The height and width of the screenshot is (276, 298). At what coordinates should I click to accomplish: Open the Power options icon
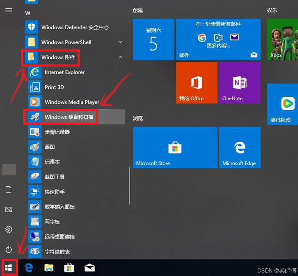(9, 249)
